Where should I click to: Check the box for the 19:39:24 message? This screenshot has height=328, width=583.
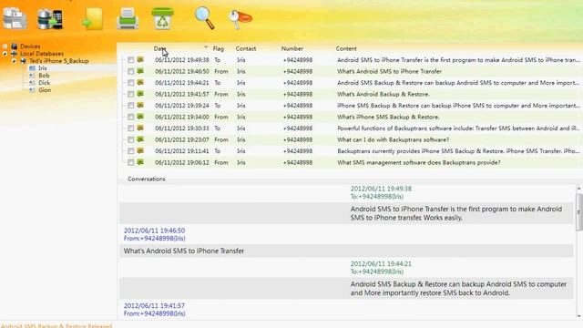131,106
